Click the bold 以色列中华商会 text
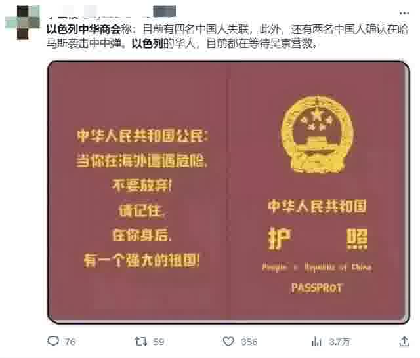Screen dimensions: 420x358 click(x=84, y=30)
